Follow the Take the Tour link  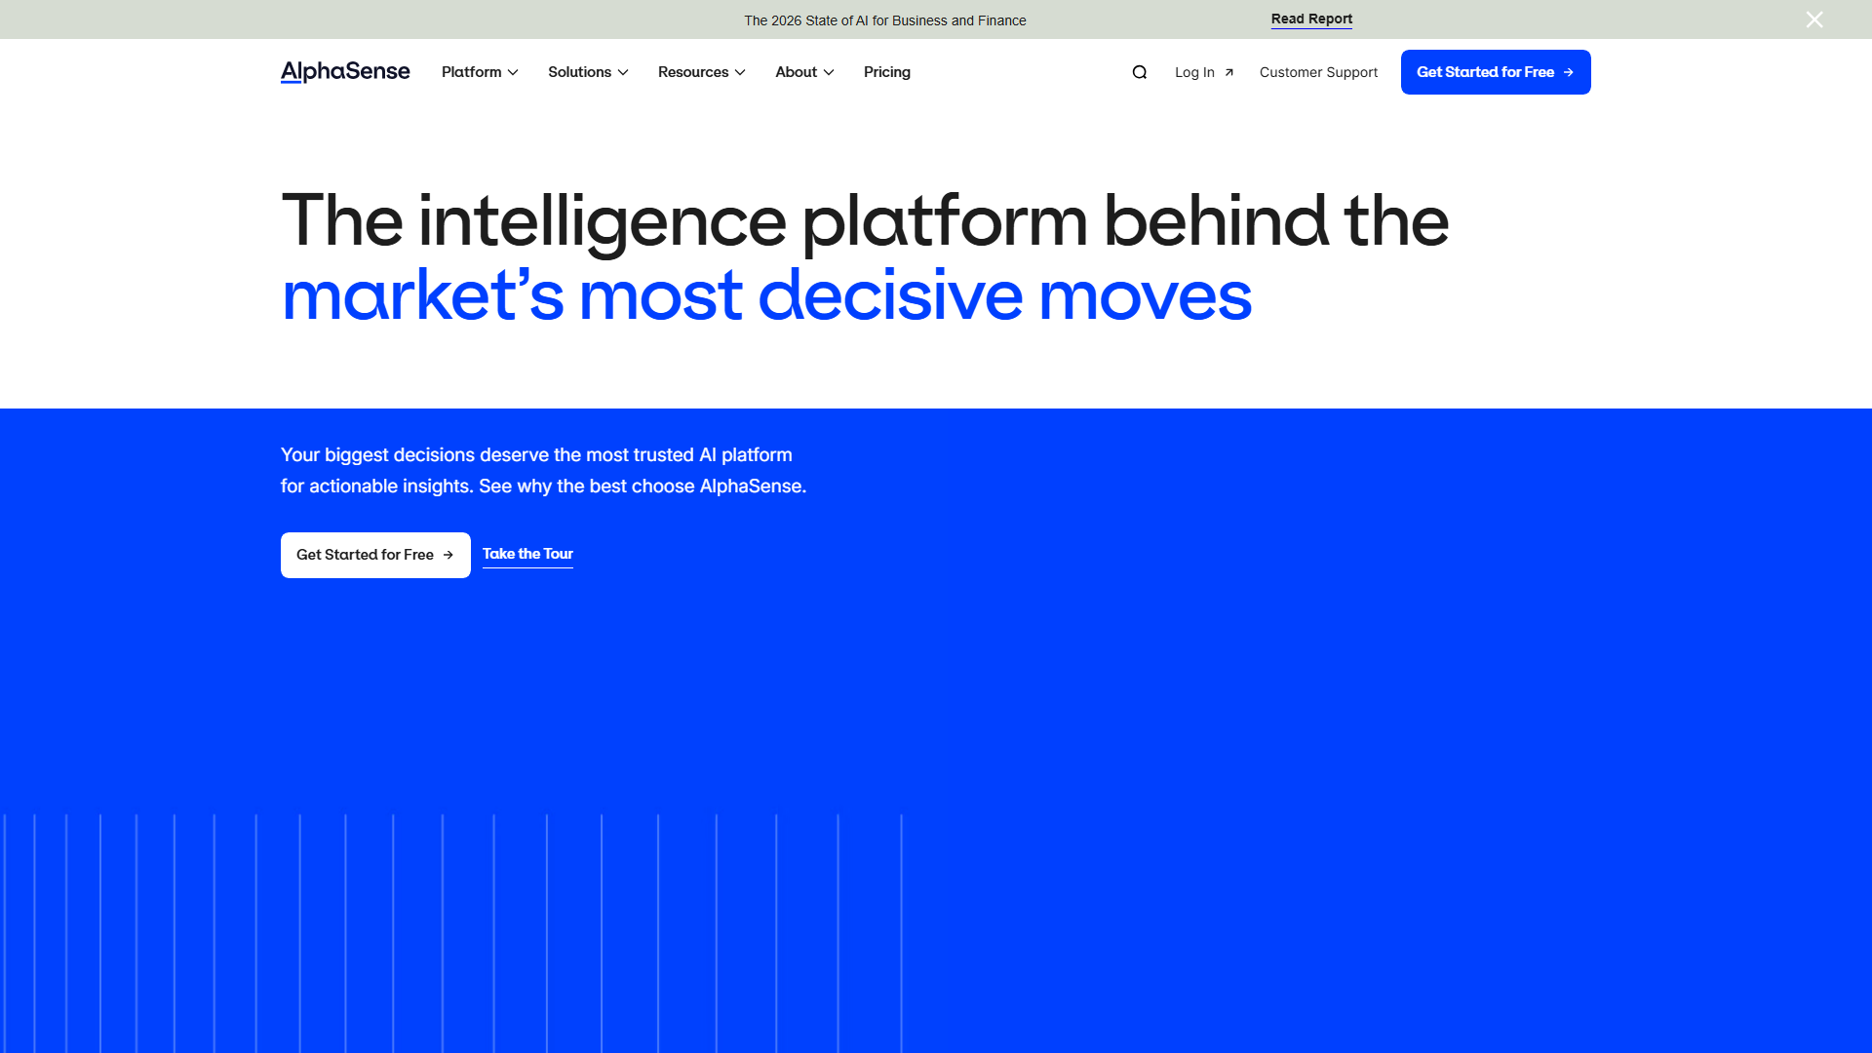[x=527, y=554]
